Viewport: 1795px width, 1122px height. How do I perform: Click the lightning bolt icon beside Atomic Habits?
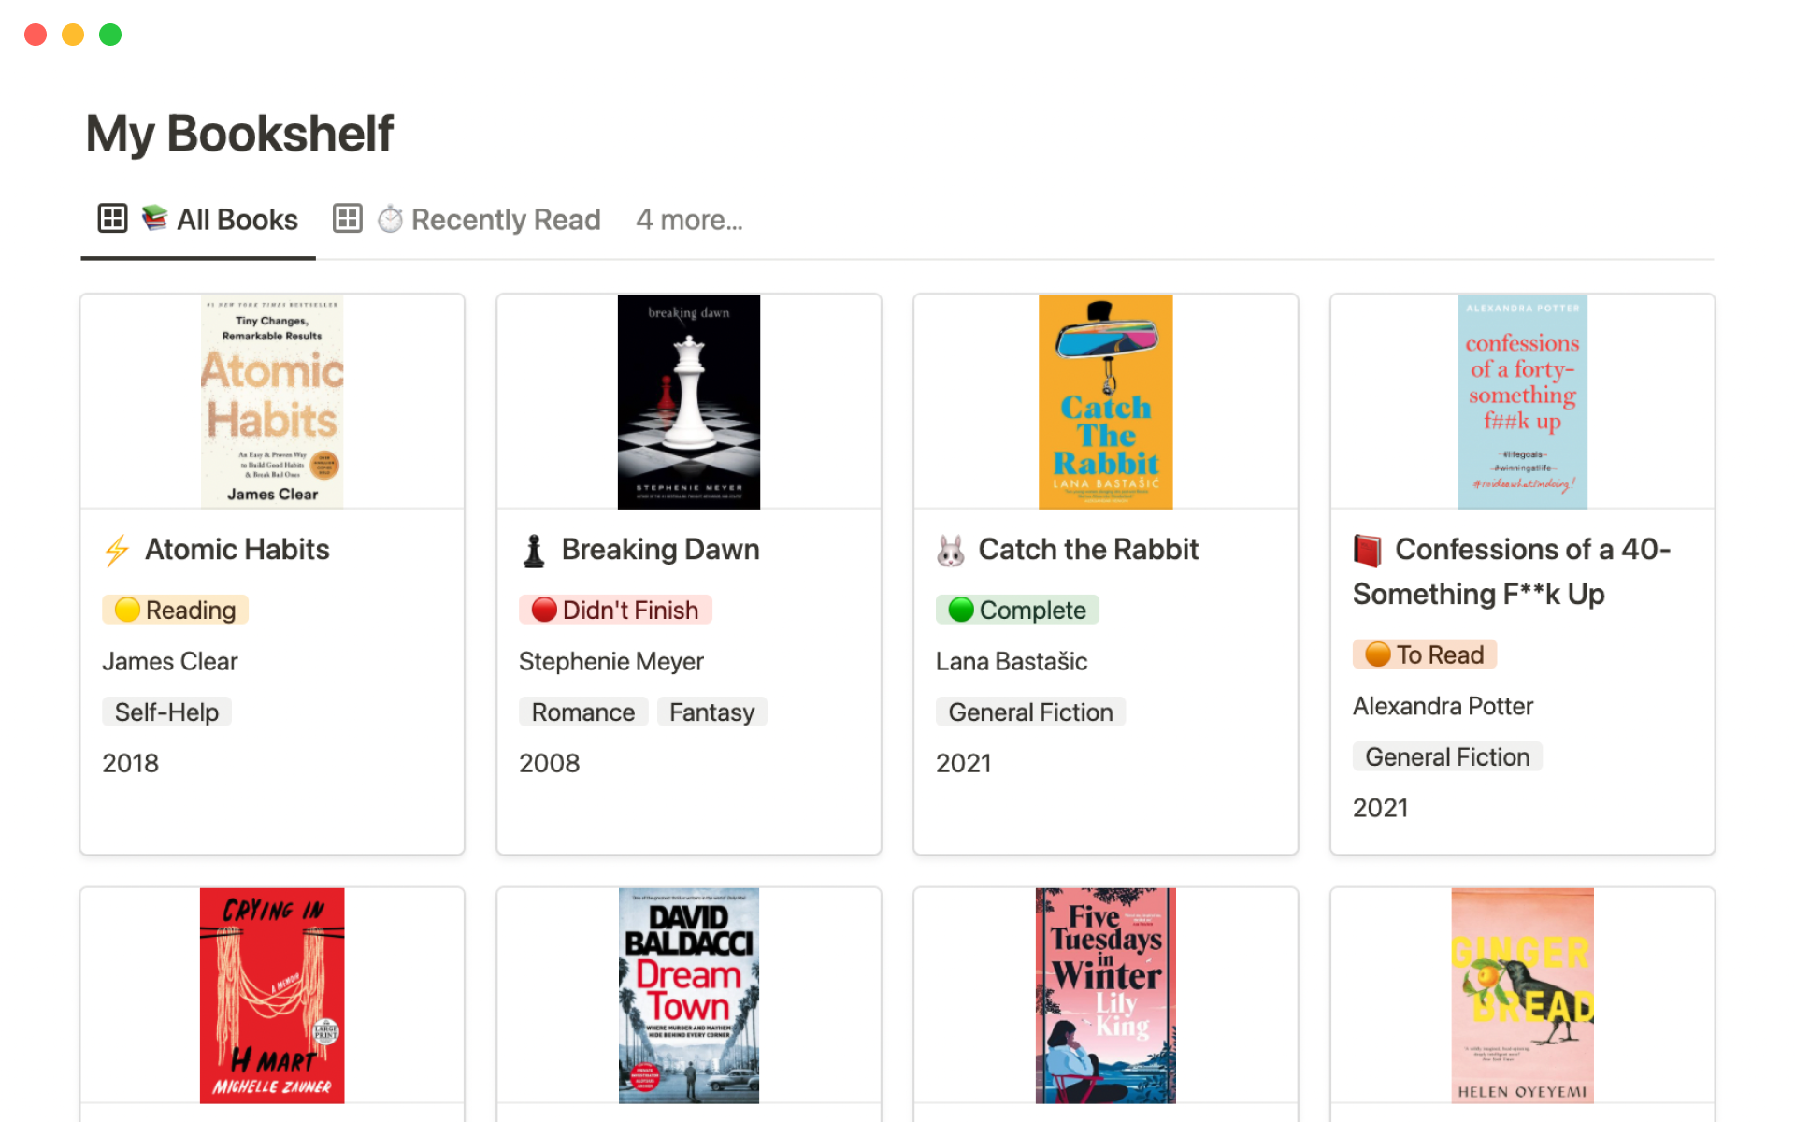pyautogui.click(x=117, y=551)
